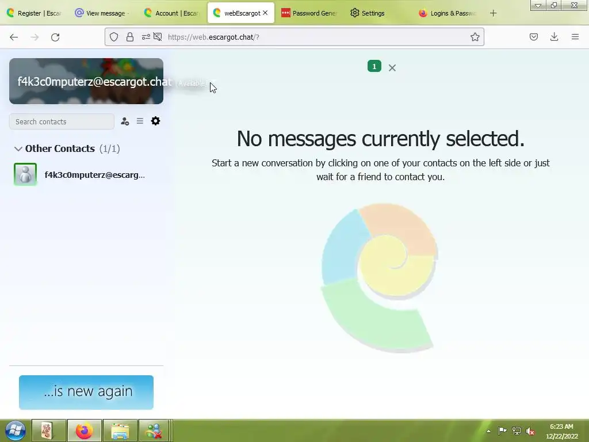Click the Firefox taskbar icon

[84, 430]
